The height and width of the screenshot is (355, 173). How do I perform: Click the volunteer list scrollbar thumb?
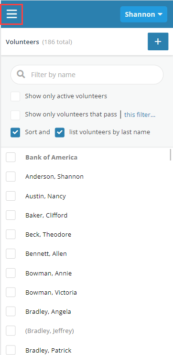(171, 155)
